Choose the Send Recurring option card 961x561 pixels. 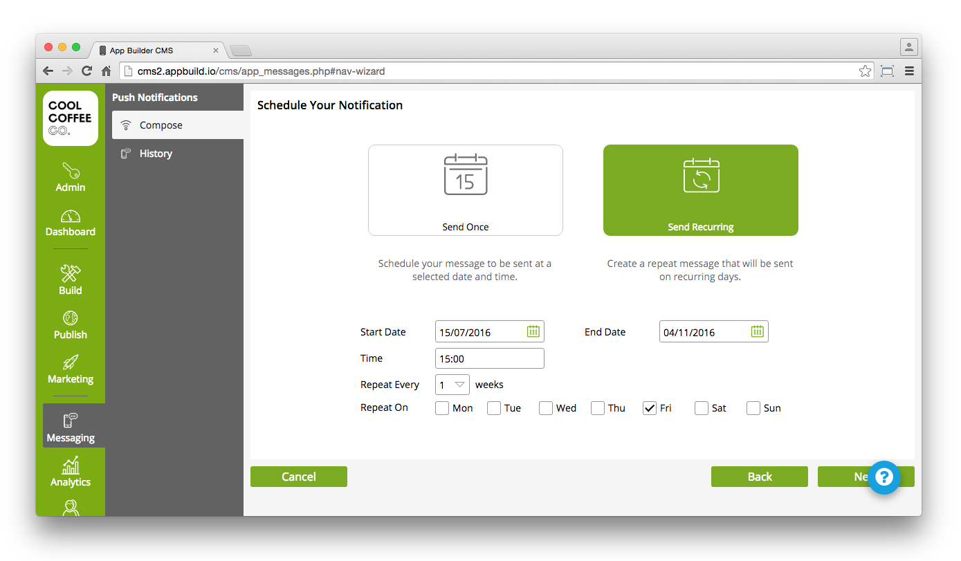(x=701, y=190)
